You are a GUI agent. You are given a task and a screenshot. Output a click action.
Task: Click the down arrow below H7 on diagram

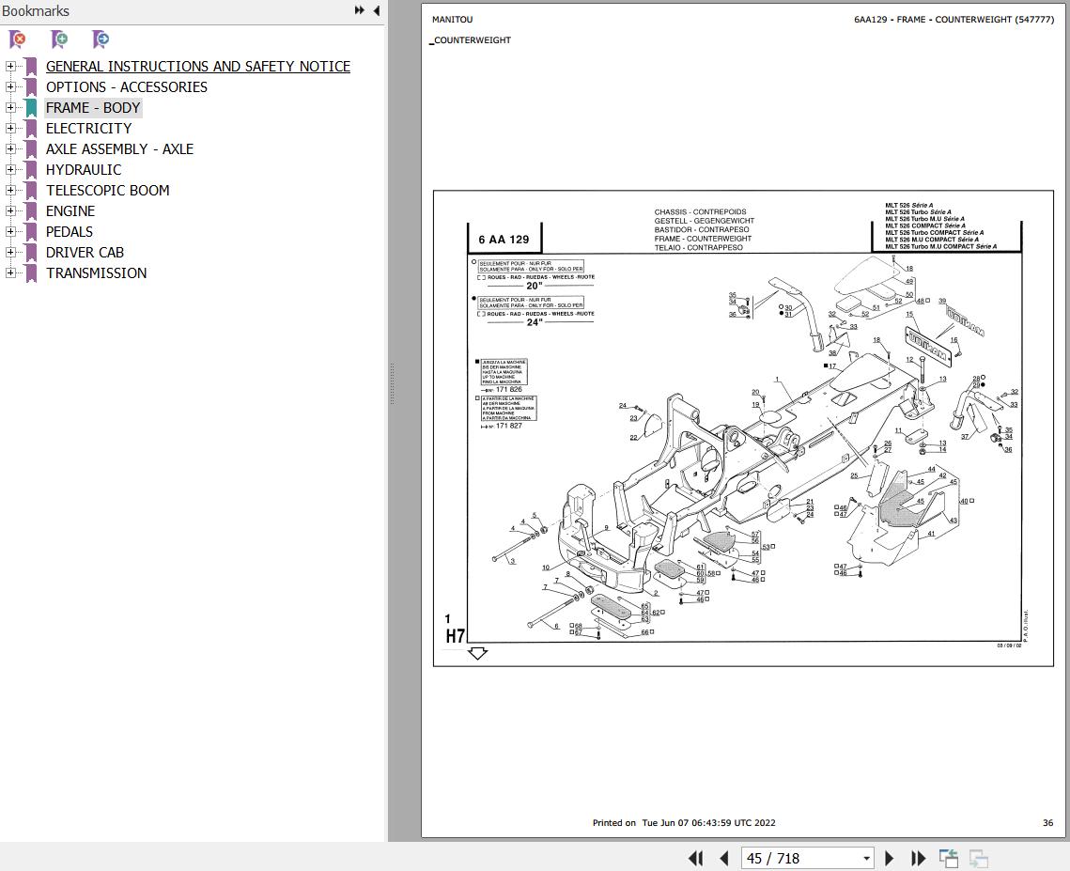click(477, 653)
